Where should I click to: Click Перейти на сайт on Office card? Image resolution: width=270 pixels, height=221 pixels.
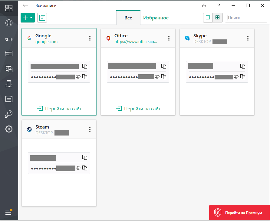pyautogui.click(x=138, y=109)
